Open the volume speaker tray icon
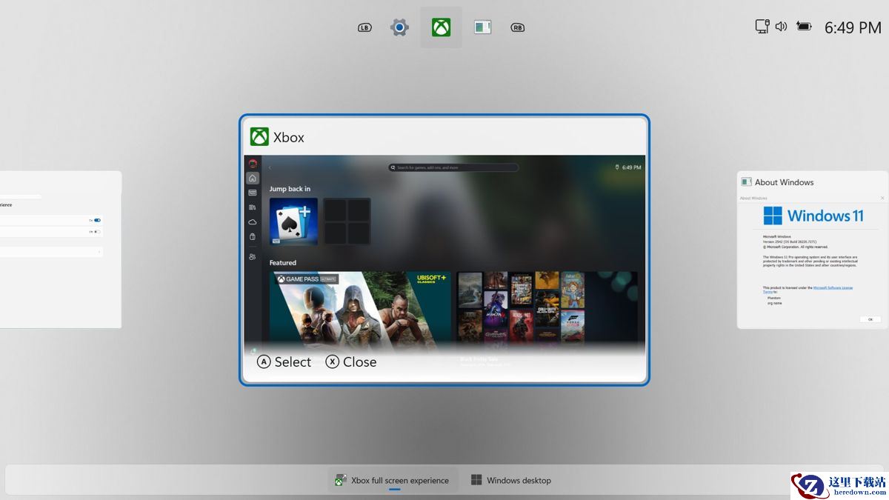Image resolution: width=889 pixels, height=500 pixels. (x=781, y=27)
